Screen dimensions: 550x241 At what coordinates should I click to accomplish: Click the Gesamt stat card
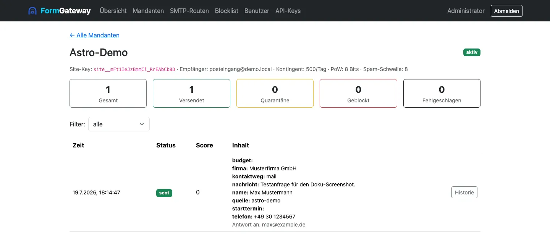pos(108,94)
